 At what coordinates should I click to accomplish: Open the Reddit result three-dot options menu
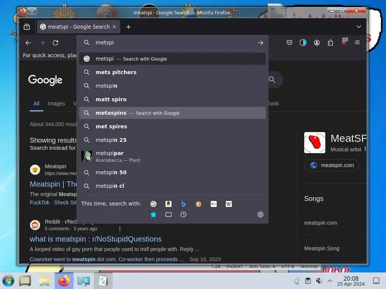[120, 229]
